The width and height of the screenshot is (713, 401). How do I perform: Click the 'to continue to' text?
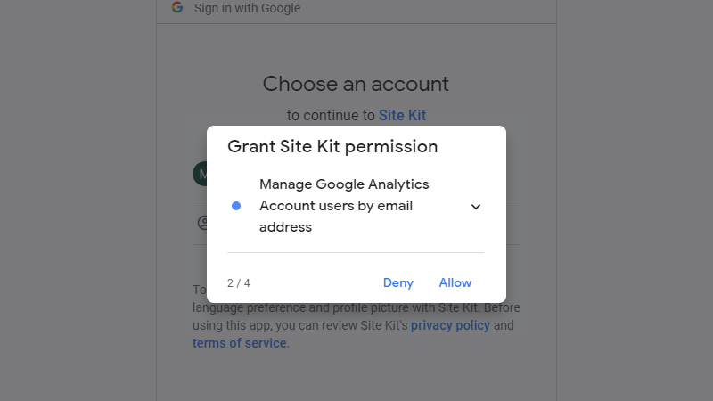[332, 116]
